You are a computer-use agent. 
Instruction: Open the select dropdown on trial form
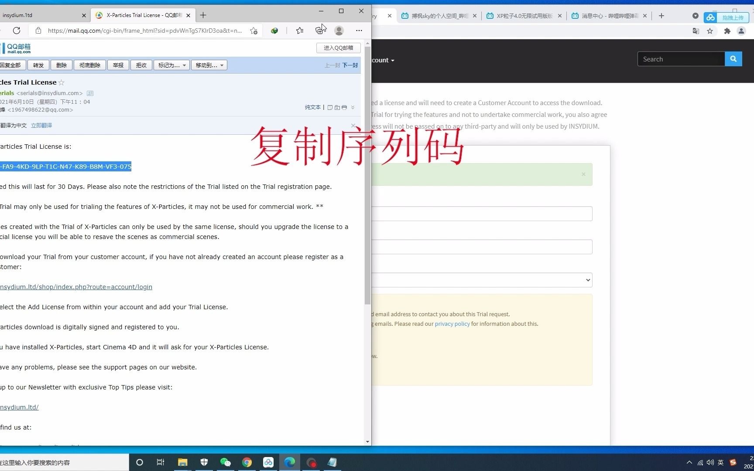[482, 280]
